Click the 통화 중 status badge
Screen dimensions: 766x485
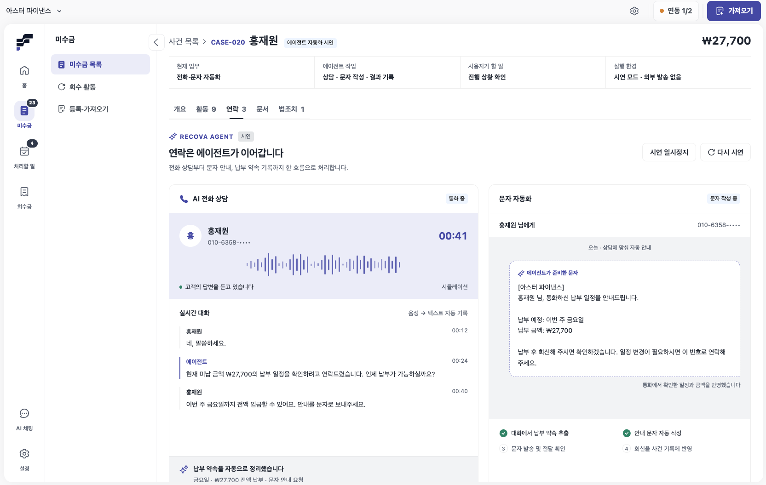click(x=457, y=199)
